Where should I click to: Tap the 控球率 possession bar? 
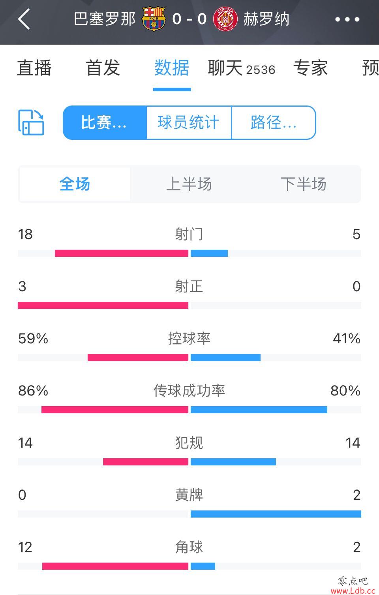click(189, 358)
